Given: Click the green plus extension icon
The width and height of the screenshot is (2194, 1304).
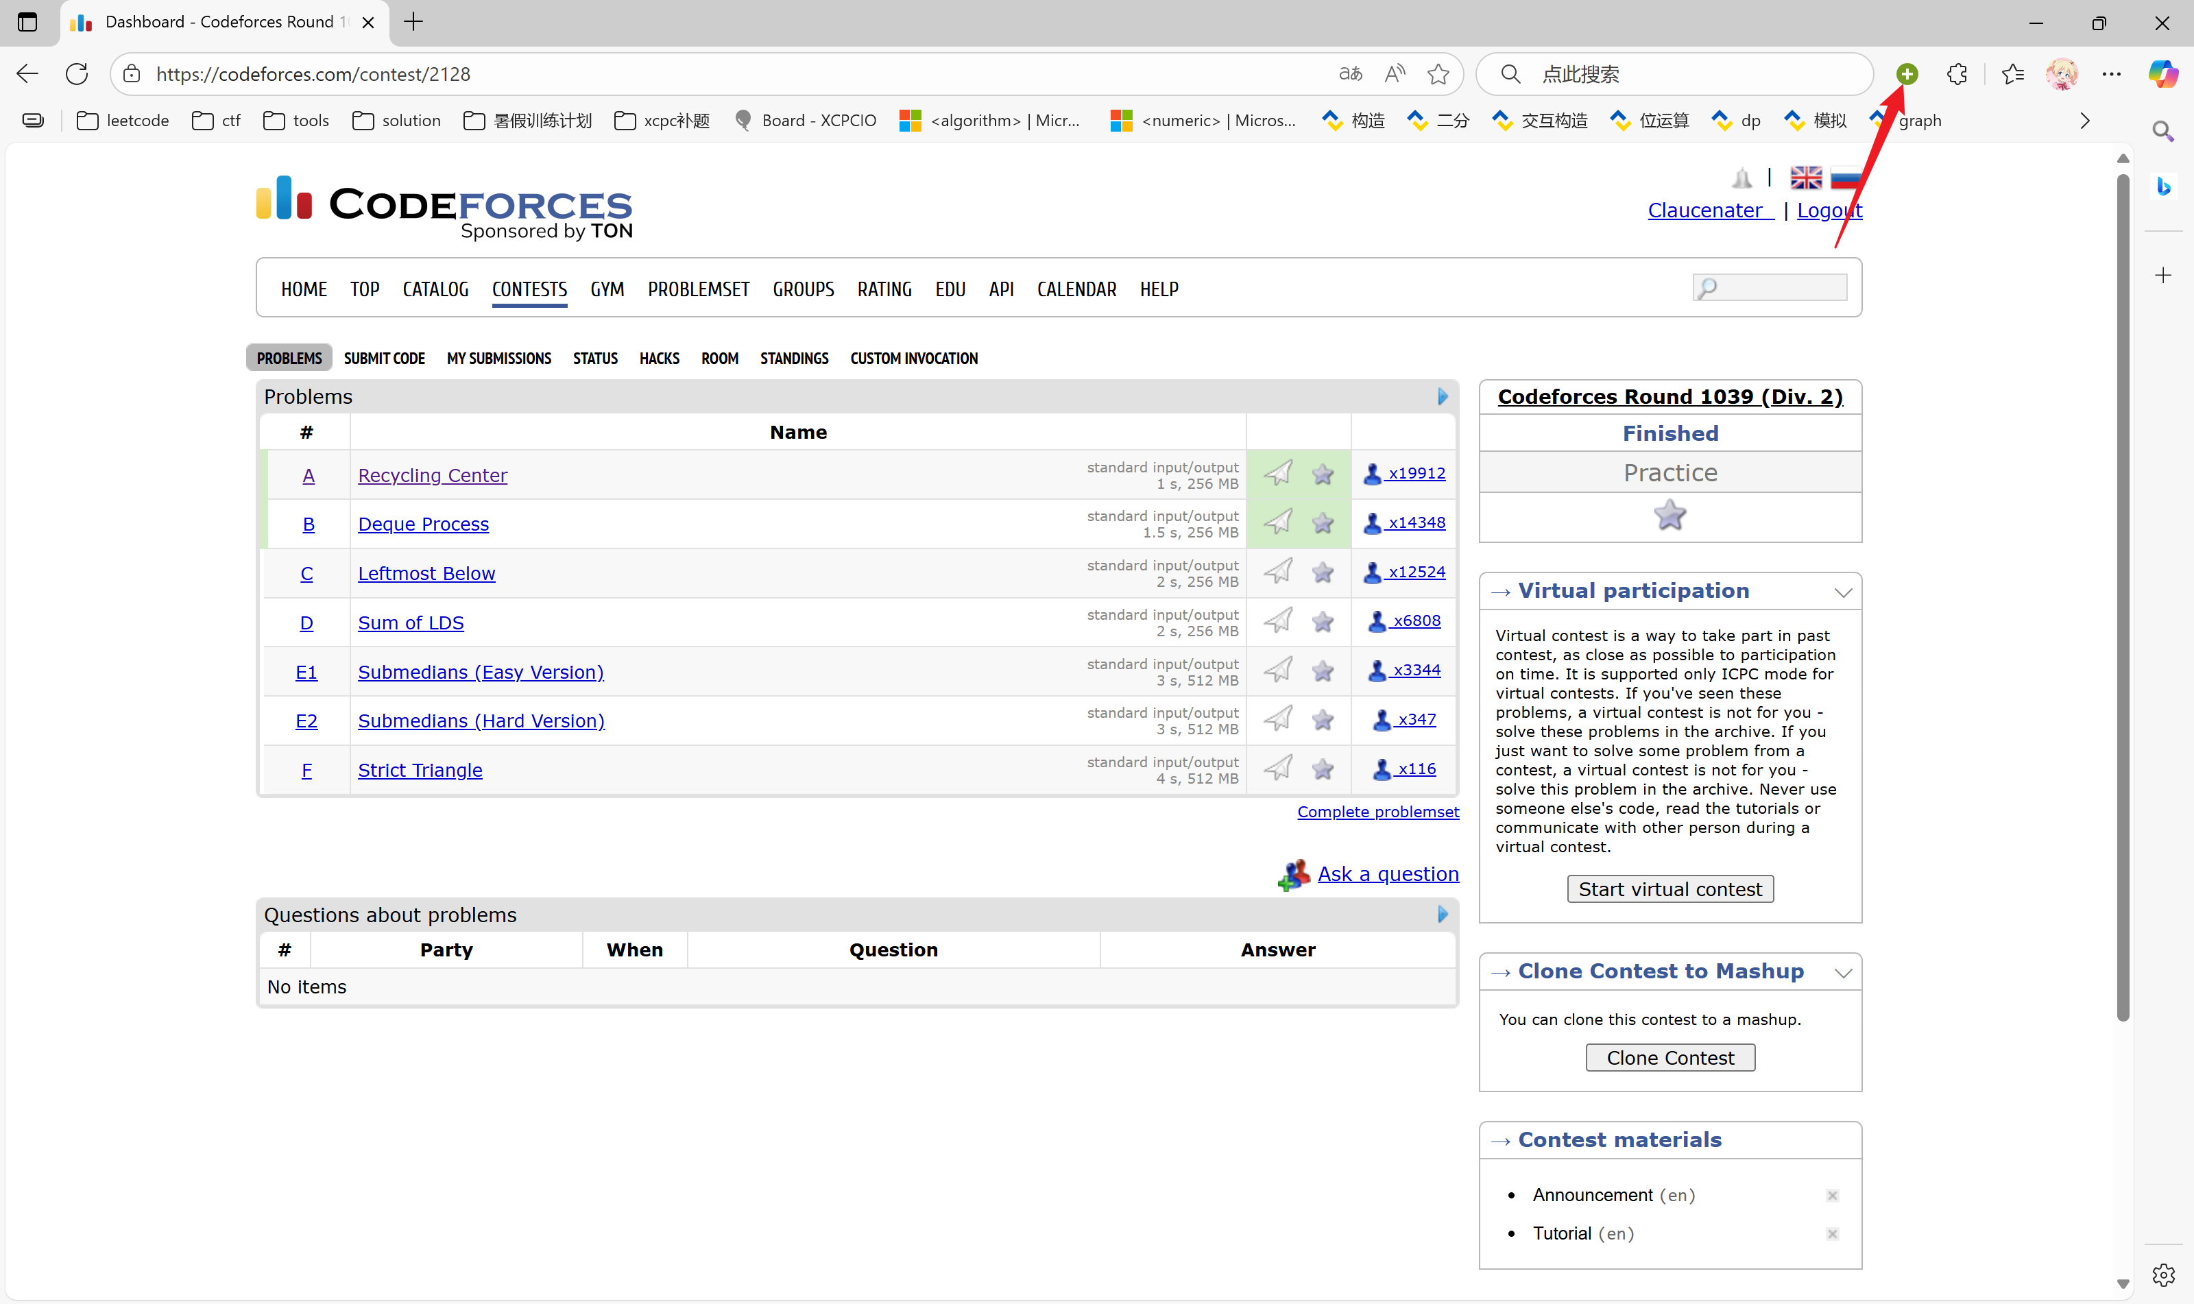Looking at the screenshot, I should click(x=1906, y=75).
